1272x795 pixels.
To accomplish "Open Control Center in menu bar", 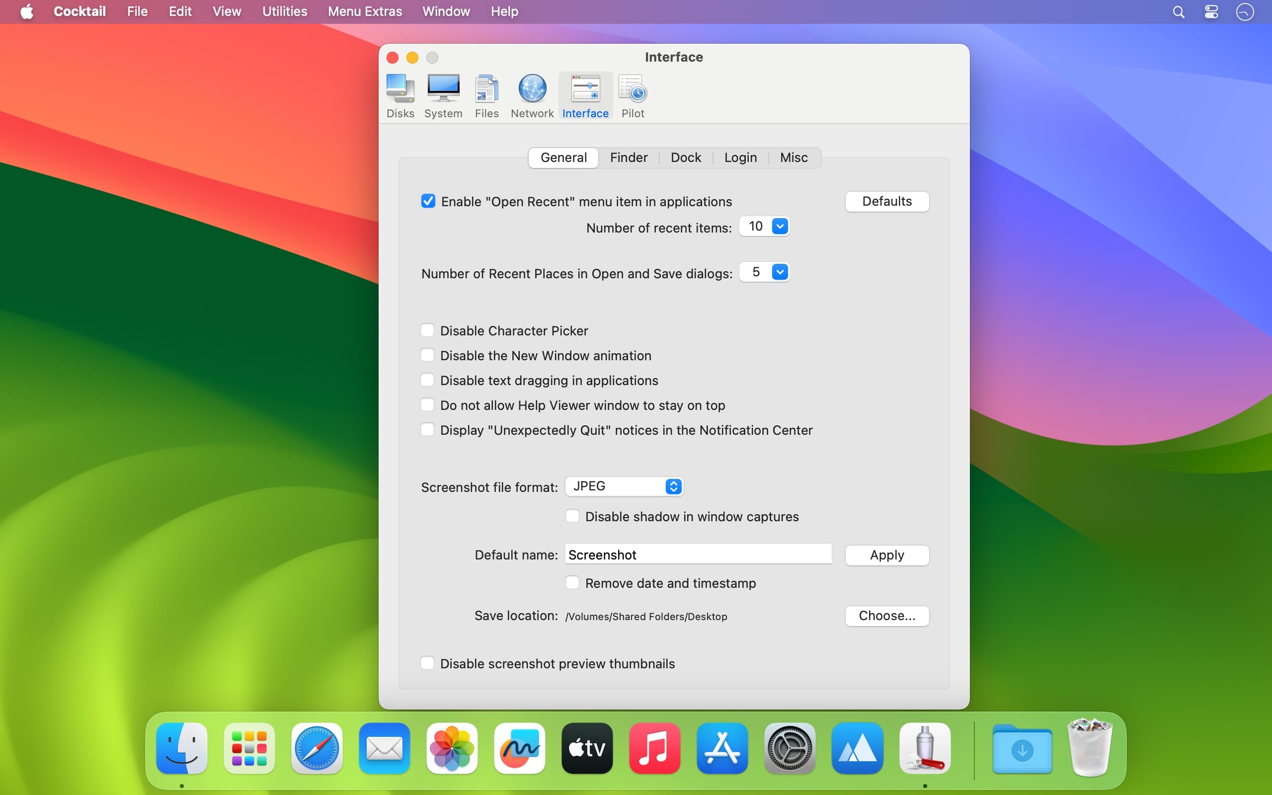I will click(1211, 11).
